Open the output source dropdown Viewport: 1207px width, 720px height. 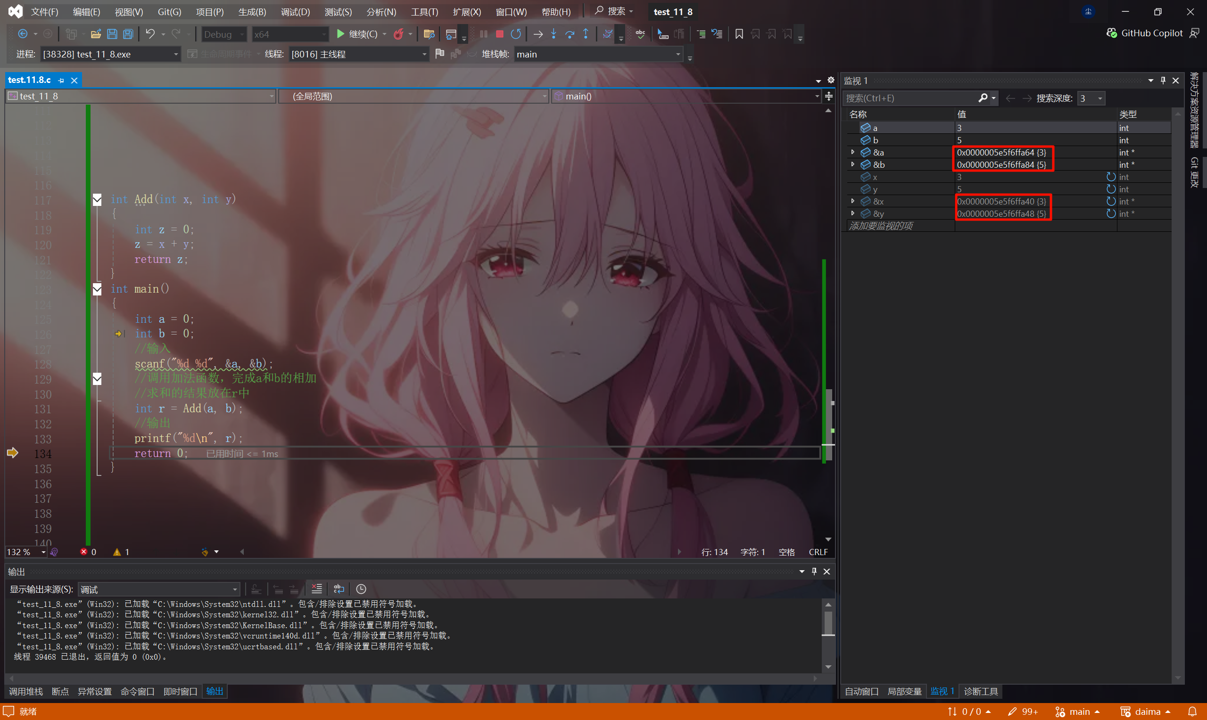(235, 589)
